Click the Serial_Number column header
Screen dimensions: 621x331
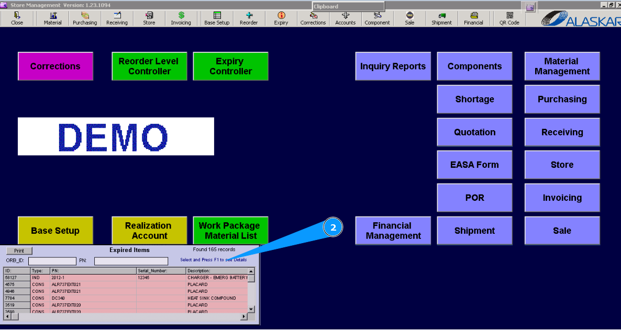tap(161, 271)
